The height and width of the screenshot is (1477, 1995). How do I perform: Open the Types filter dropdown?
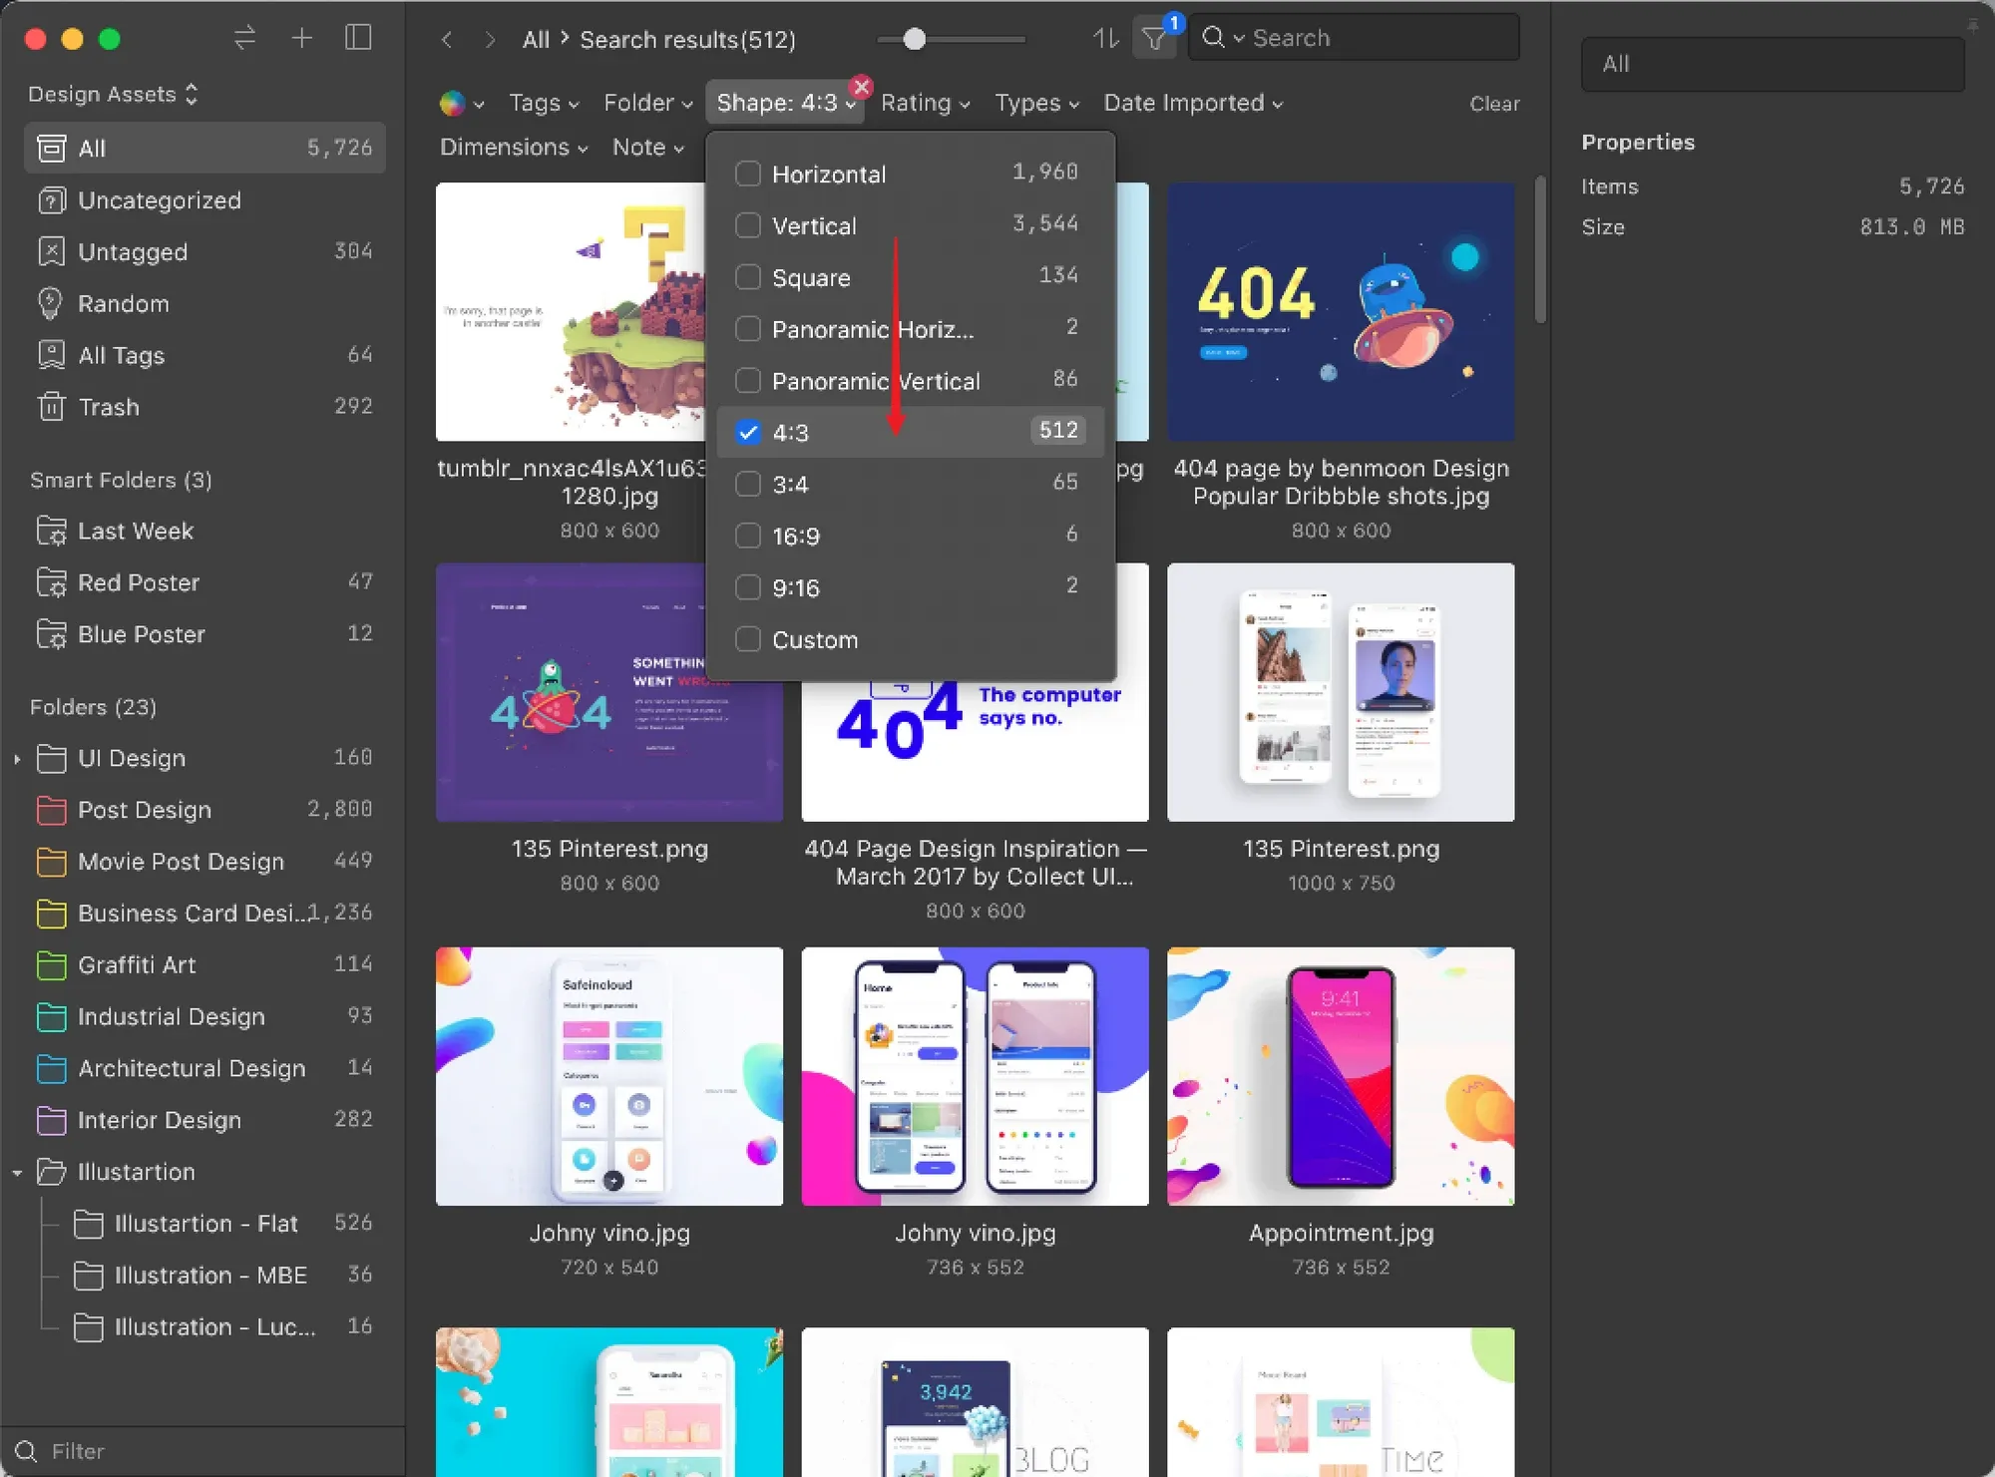(1037, 104)
